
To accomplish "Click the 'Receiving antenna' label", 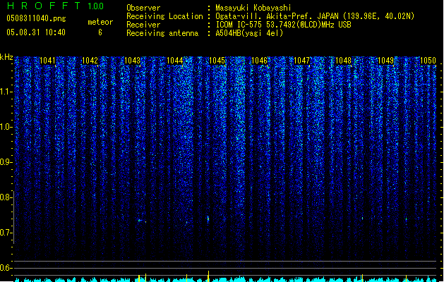I will point(162,33).
